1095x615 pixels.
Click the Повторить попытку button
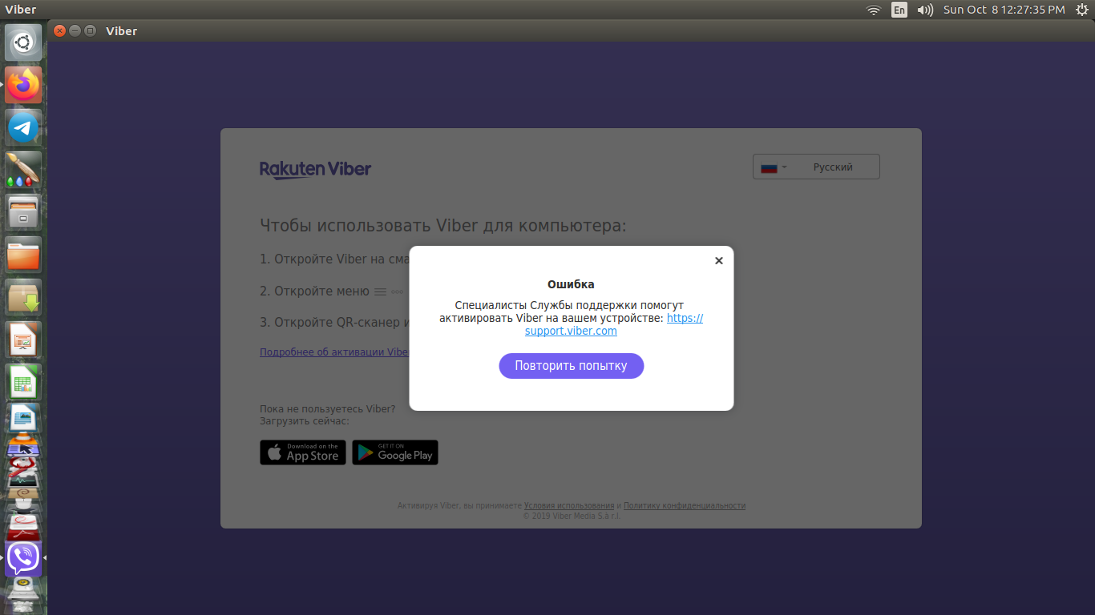[572, 366]
